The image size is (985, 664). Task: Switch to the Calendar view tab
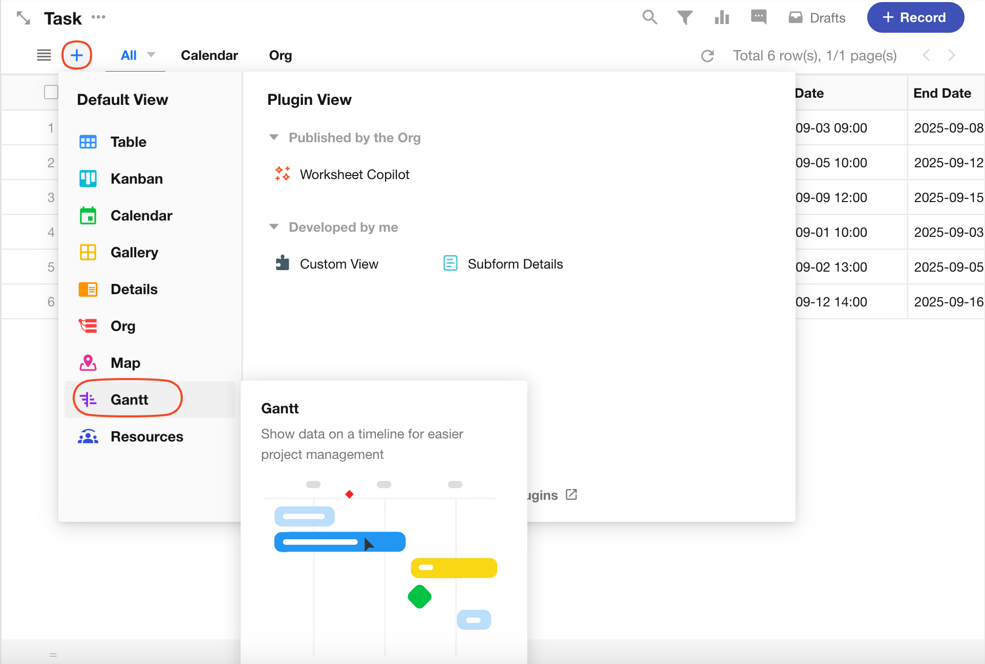coord(209,55)
